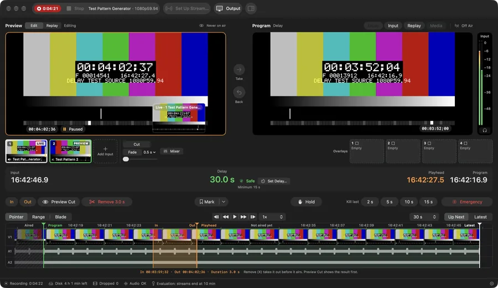Click Preview Cut eye button
This screenshot has width=498, height=288.
tap(59, 202)
